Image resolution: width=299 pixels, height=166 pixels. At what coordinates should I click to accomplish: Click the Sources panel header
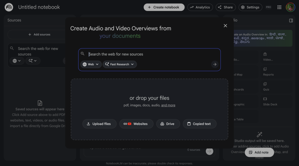pos(14,20)
